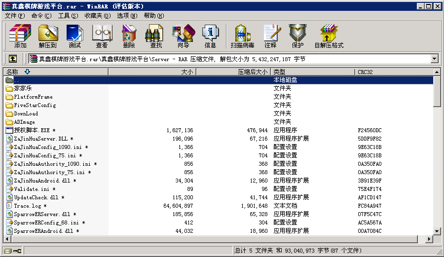Click the 添加 (Add) toolbar icon
This screenshot has height=257, width=444.
click(20, 36)
